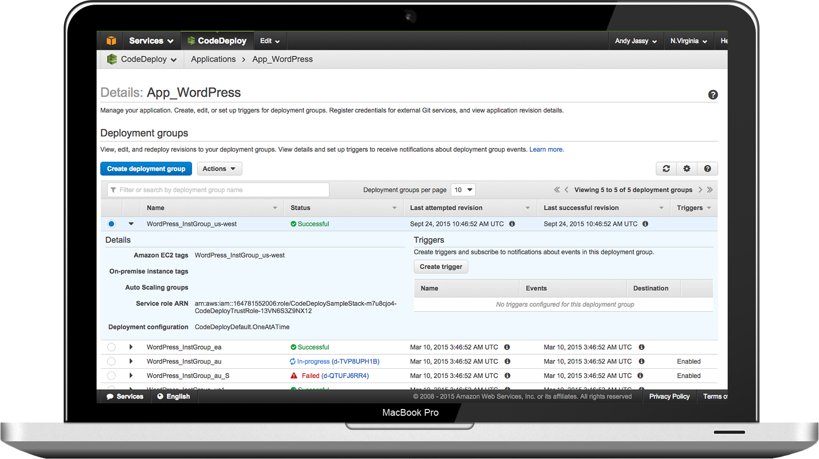Select the WordPress_InstGroup_ea radio button
The width and height of the screenshot is (819, 459).
tap(111, 347)
